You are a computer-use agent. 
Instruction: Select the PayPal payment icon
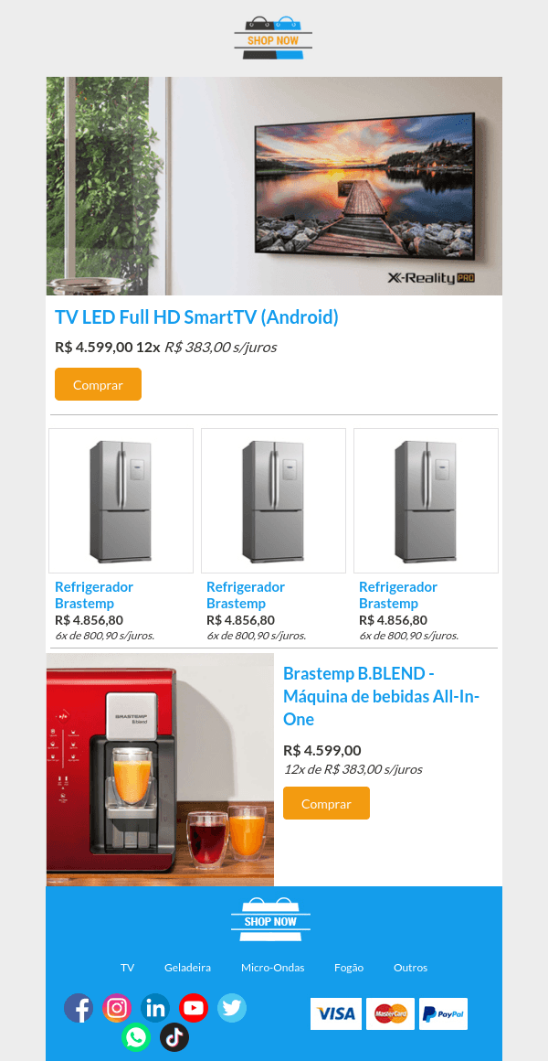point(443,1013)
